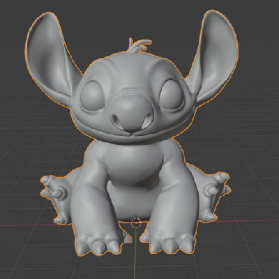
Task: Click the right nostril opening
Action: pos(146,121)
